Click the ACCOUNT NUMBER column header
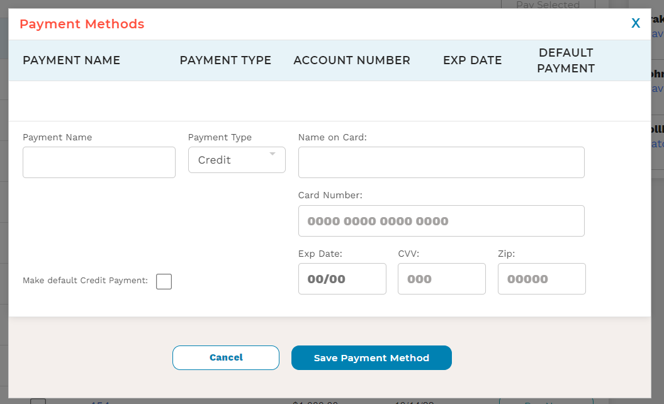The width and height of the screenshot is (664, 404). [352, 60]
